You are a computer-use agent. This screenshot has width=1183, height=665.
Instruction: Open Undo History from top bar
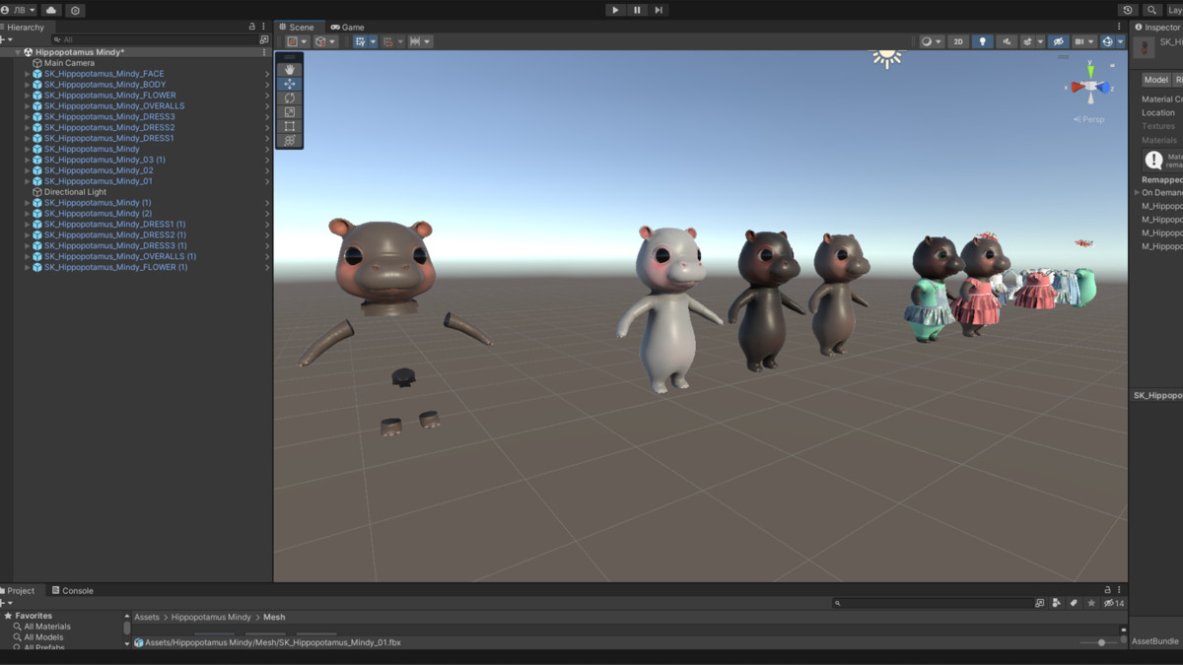point(1128,10)
